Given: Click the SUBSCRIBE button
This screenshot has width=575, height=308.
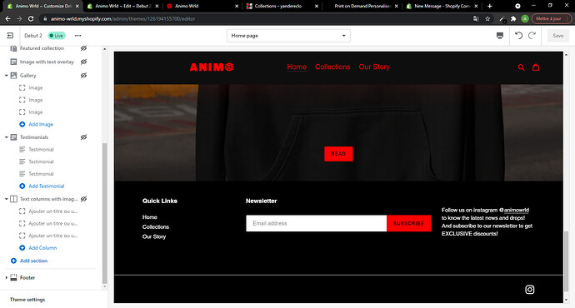Looking at the screenshot, I should pos(408,223).
